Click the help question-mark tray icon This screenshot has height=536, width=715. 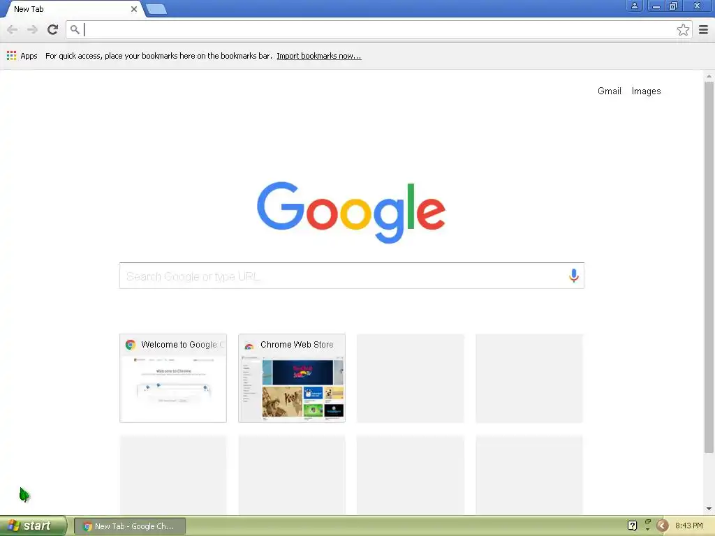tap(632, 526)
